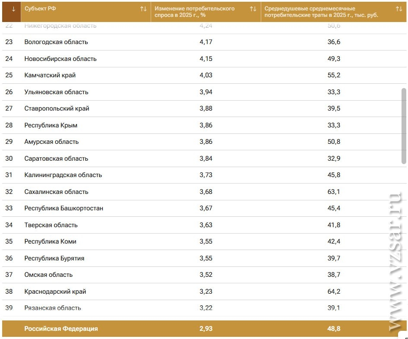Click sort arrows for Изменение потребительского спроса column
The height and width of the screenshot is (339, 408).
coord(253,9)
